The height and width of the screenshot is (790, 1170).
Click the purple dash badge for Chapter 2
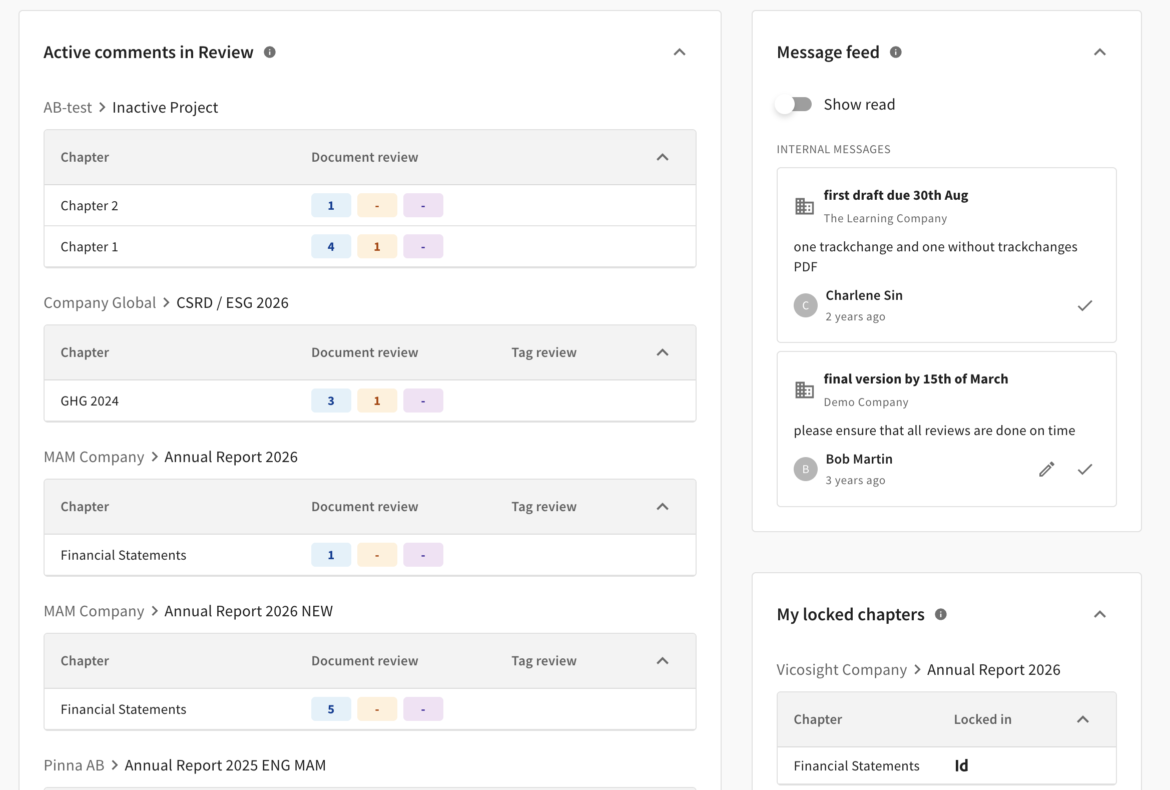(423, 205)
